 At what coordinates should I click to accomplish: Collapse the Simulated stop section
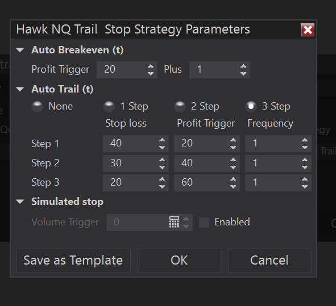click(x=20, y=202)
